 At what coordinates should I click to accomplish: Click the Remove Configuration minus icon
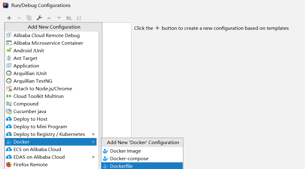click(x=19, y=18)
